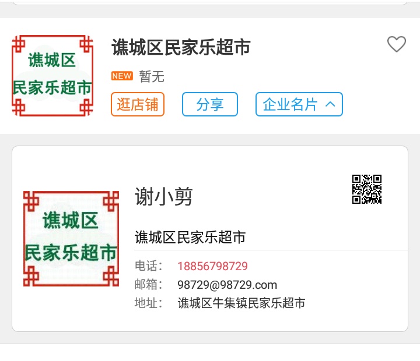Tap the address 谯城区牛集镇民家乐超市

pyautogui.click(x=242, y=303)
